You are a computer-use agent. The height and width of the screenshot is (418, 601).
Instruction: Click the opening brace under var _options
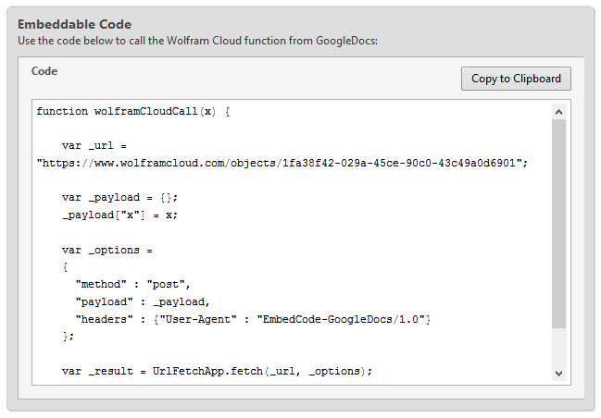click(x=66, y=267)
